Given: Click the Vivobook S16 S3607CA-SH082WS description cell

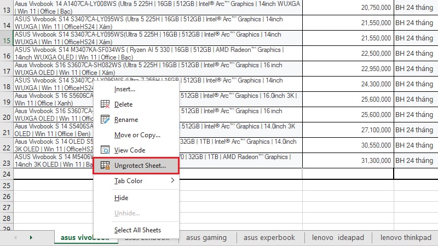Looking at the screenshot, I should [158, 69].
